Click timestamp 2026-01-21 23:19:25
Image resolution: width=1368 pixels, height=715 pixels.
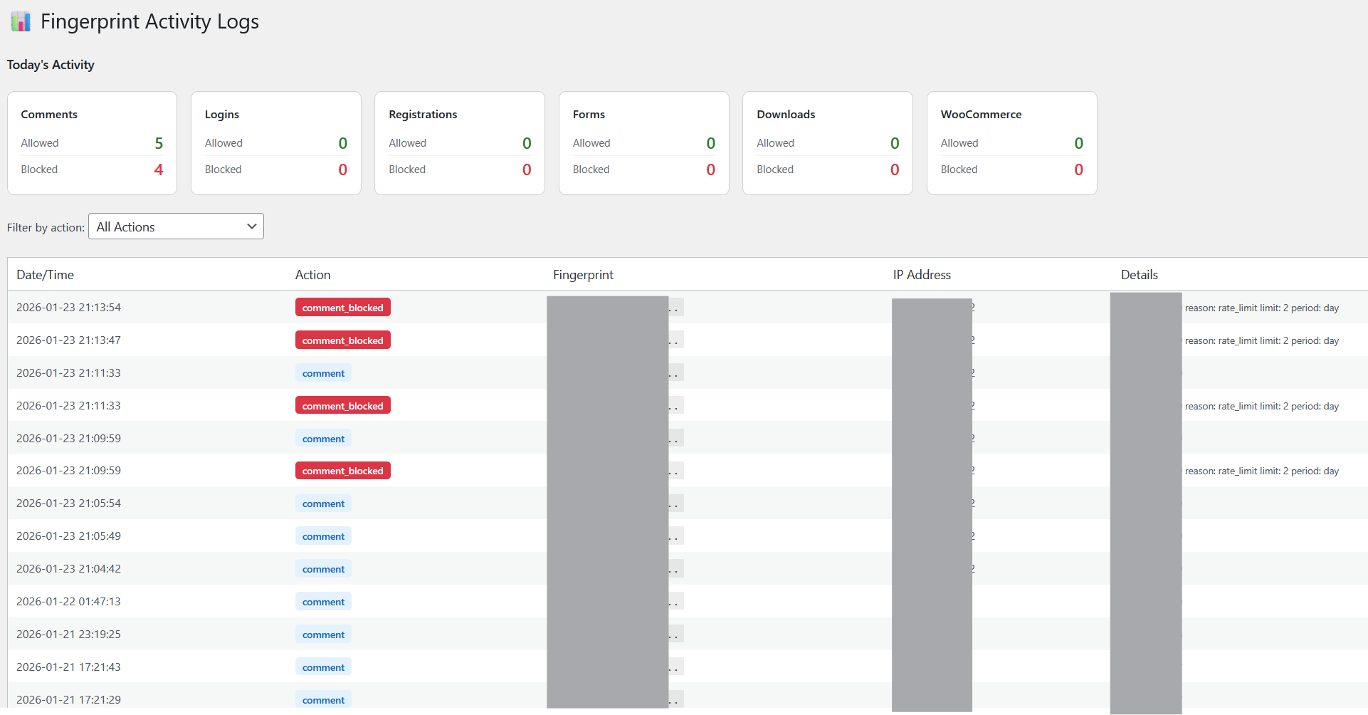click(x=69, y=635)
